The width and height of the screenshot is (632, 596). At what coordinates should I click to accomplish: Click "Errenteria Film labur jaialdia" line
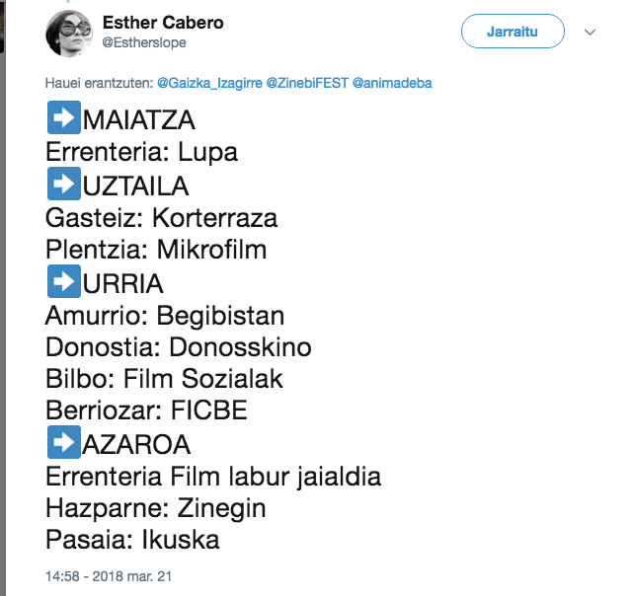coord(213,477)
